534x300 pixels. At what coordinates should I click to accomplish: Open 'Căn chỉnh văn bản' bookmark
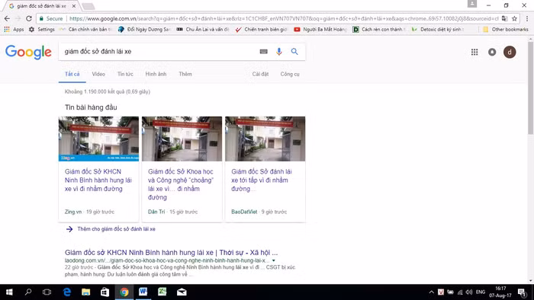85,30
